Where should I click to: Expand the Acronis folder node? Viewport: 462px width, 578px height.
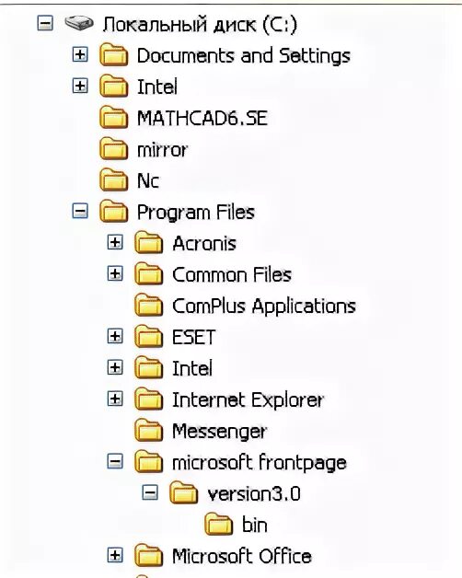click(115, 243)
